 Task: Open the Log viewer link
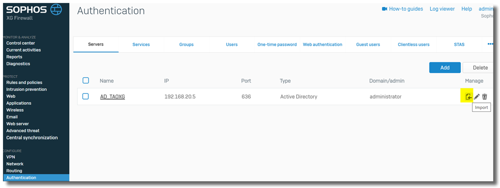(442, 9)
